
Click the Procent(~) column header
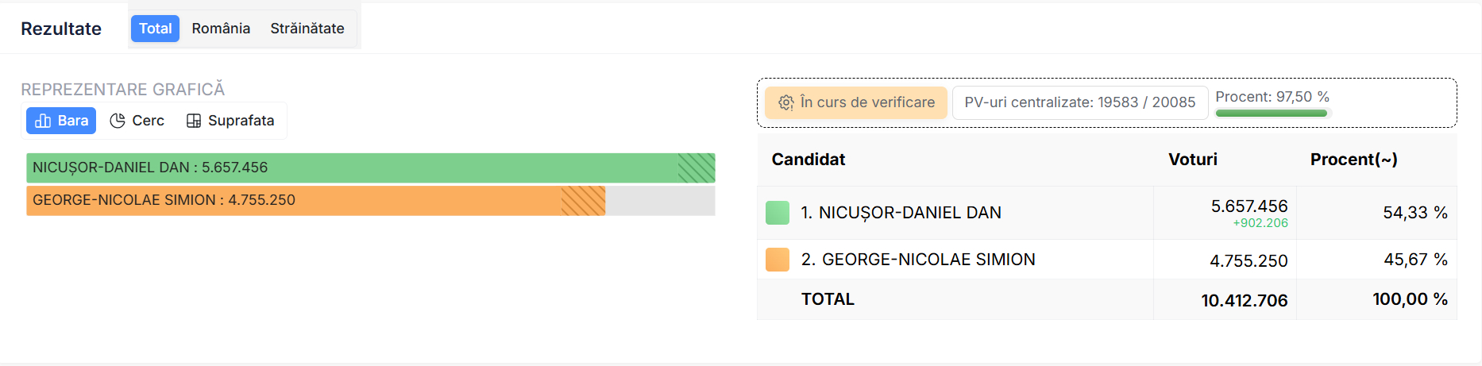[x=1353, y=160]
